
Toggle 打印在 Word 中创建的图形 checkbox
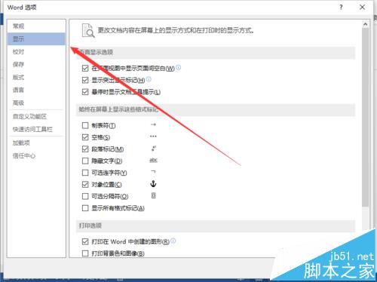(x=85, y=242)
